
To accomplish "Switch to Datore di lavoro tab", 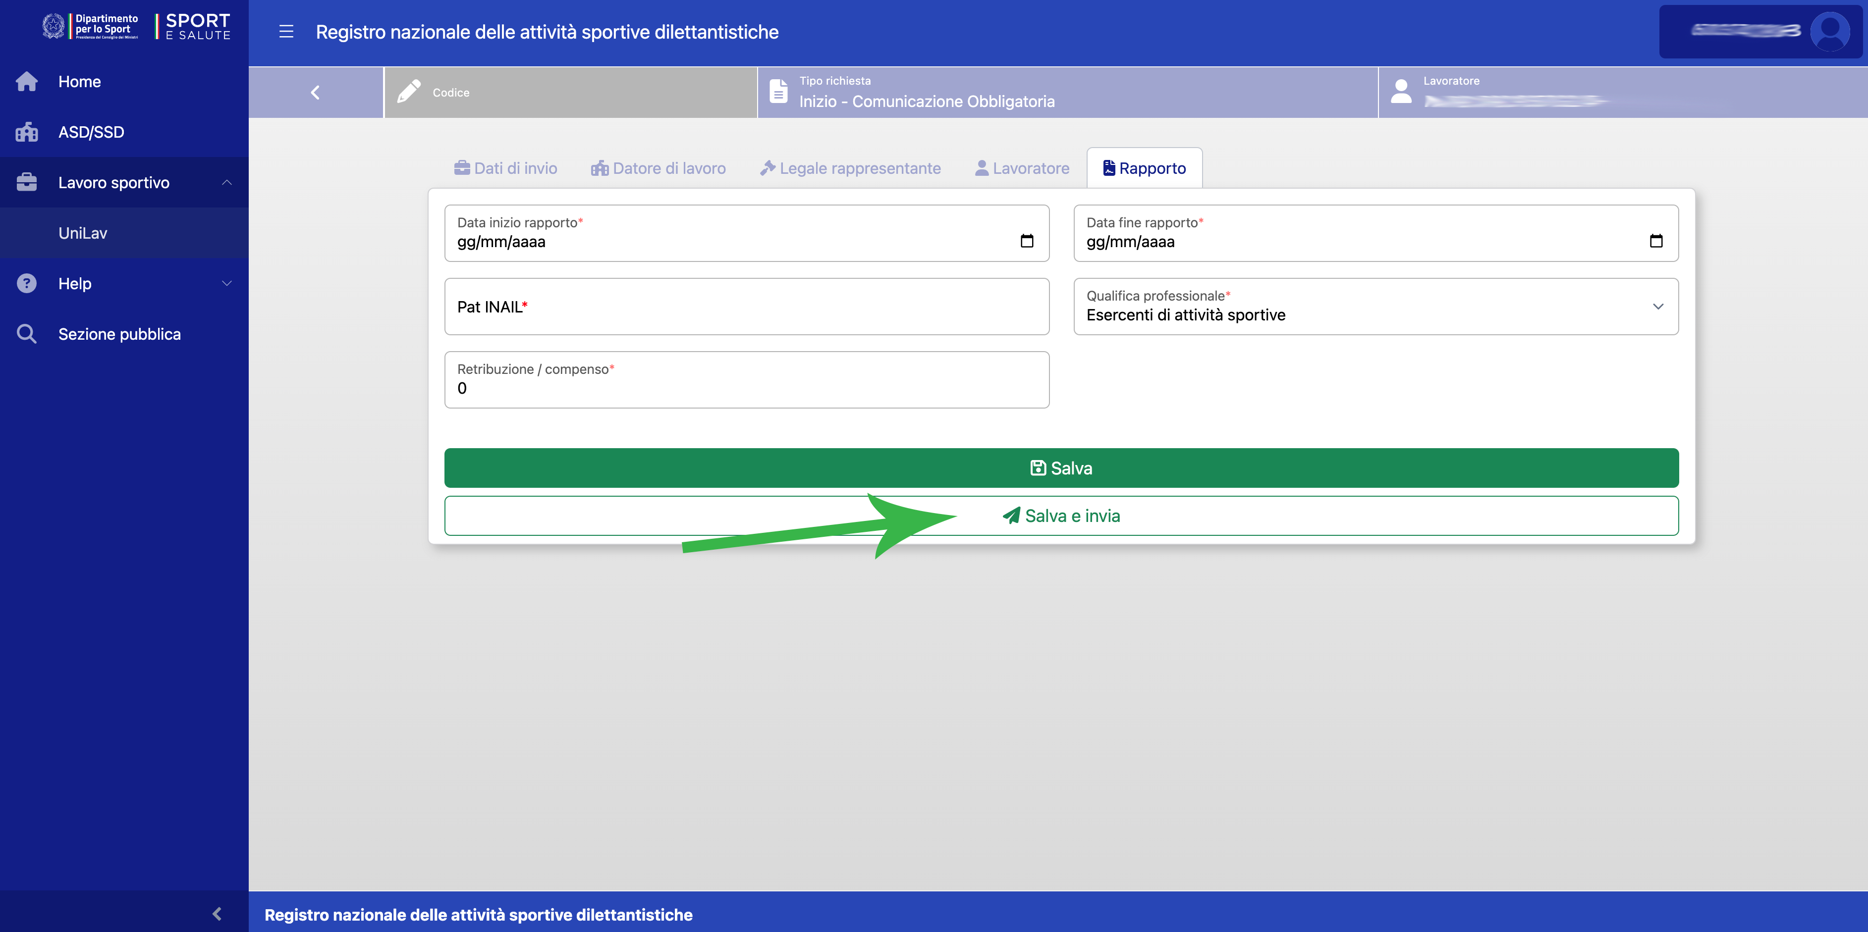I will pos(659,168).
